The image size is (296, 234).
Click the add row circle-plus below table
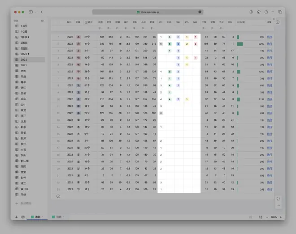coord(58,196)
